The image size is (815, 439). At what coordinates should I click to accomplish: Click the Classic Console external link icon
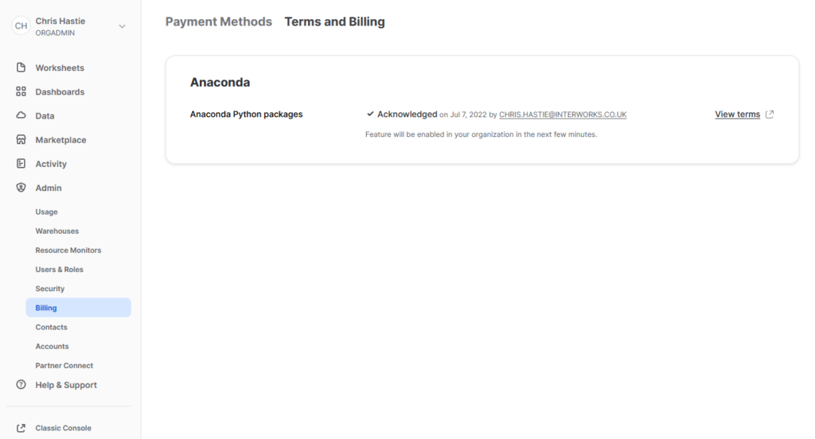coord(21,428)
